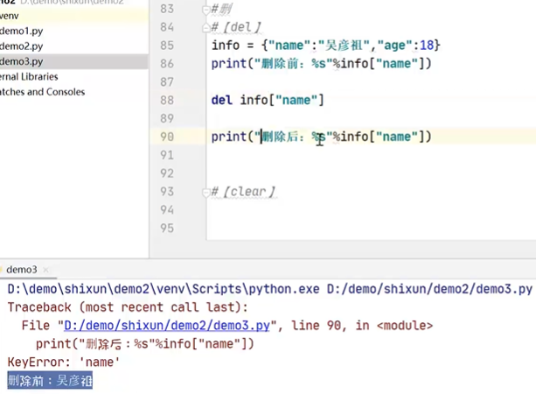536x394 pixels.
Task: Open Scratches and Consoles node
Action: pos(42,92)
